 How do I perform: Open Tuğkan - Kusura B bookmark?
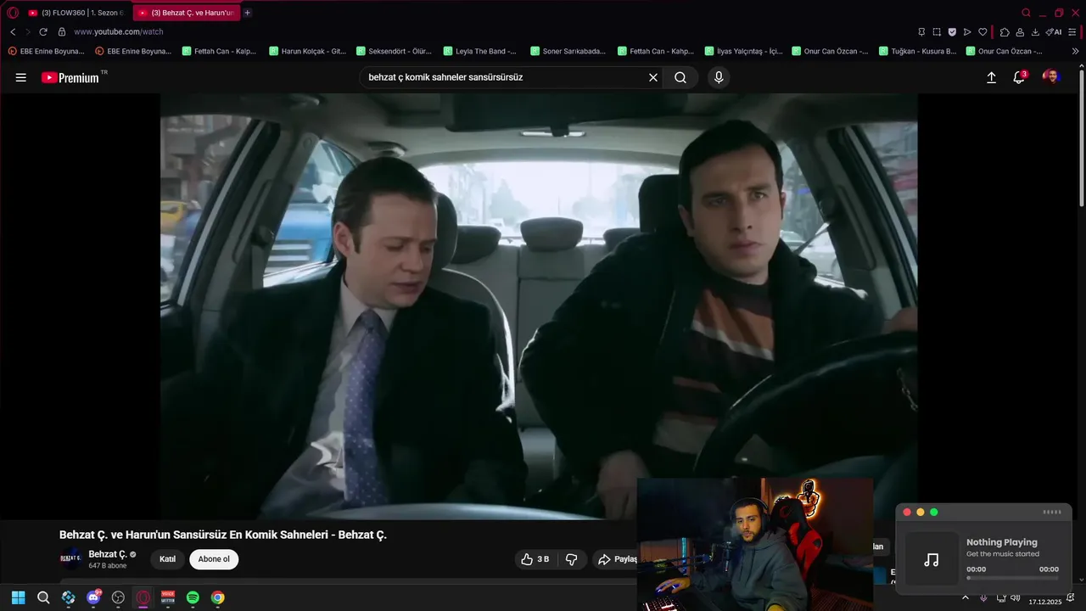pyautogui.click(x=918, y=51)
